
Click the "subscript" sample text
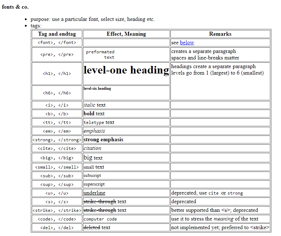pyautogui.click(x=92, y=176)
